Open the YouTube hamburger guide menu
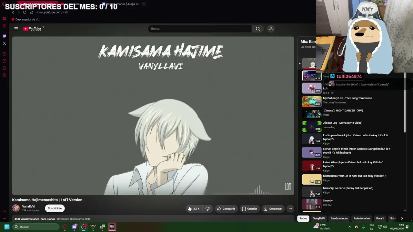 (16, 29)
